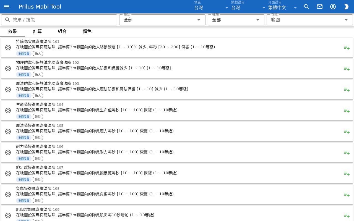Viewport: 354px width, 221px height.
Task: Select the 魔法防禦和保護減少瑪奇魔法陣 103 row title
Action: click(x=48, y=83)
